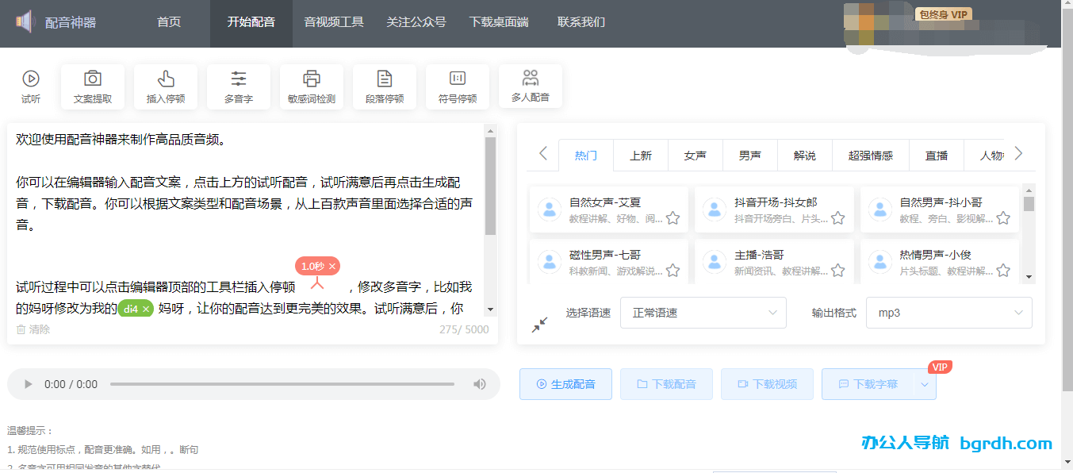Run the 敏感词检测 tool
The image size is (1073, 473).
(x=312, y=79)
